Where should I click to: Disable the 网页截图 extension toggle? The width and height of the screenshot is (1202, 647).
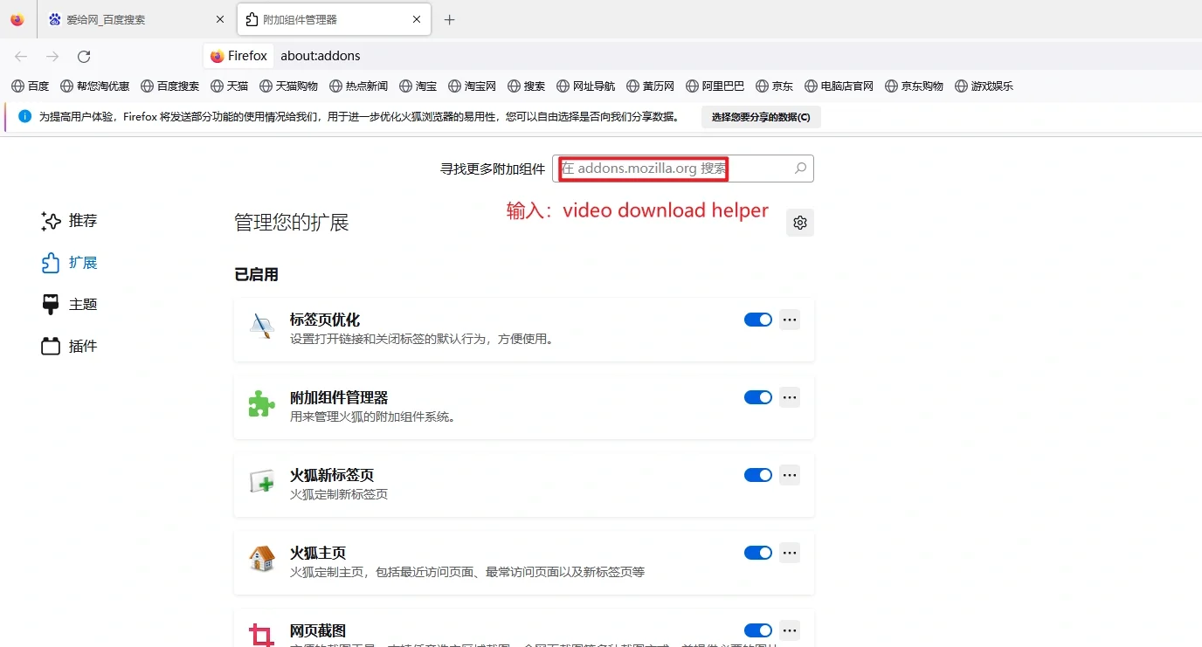click(758, 630)
